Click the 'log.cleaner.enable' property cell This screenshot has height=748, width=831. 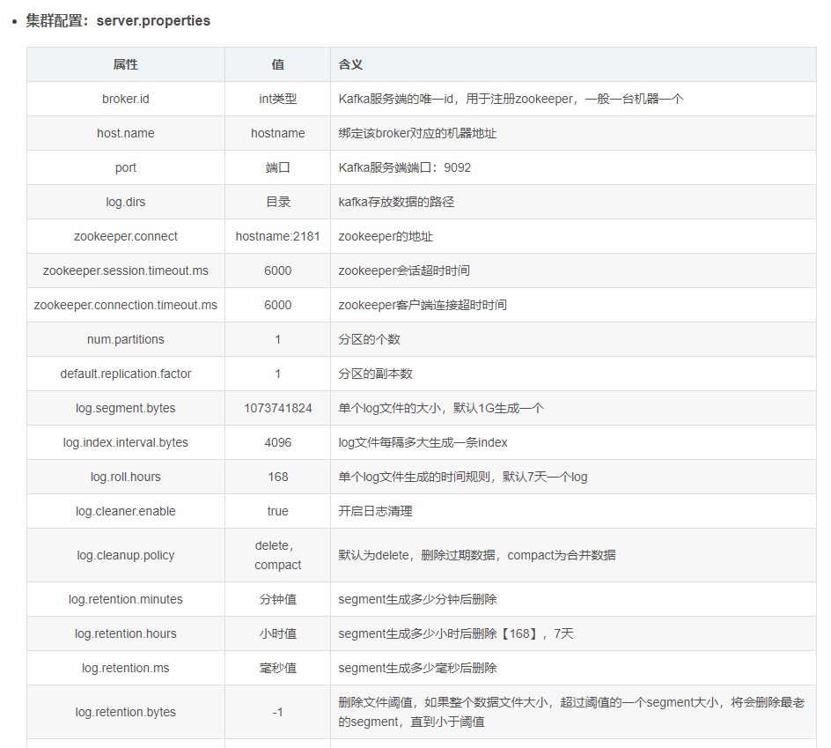126,511
